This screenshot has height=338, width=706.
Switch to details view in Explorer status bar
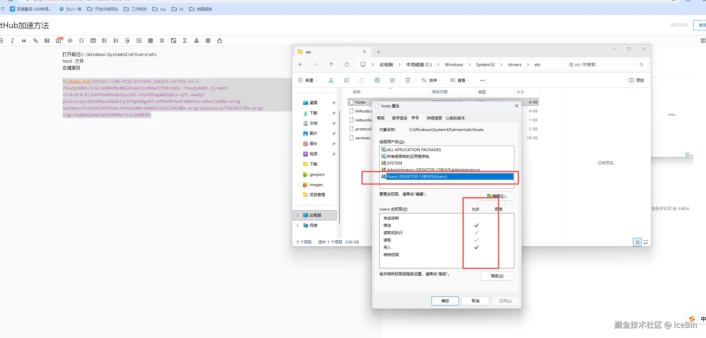pyautogui.click(x=637, y=242)
